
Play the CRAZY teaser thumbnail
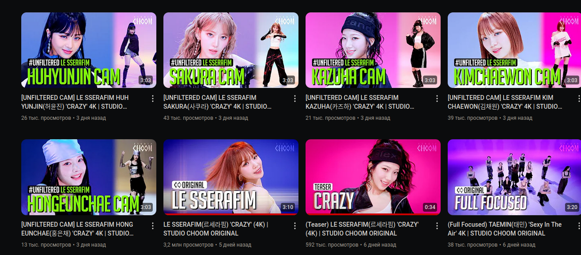pos(373,177)
